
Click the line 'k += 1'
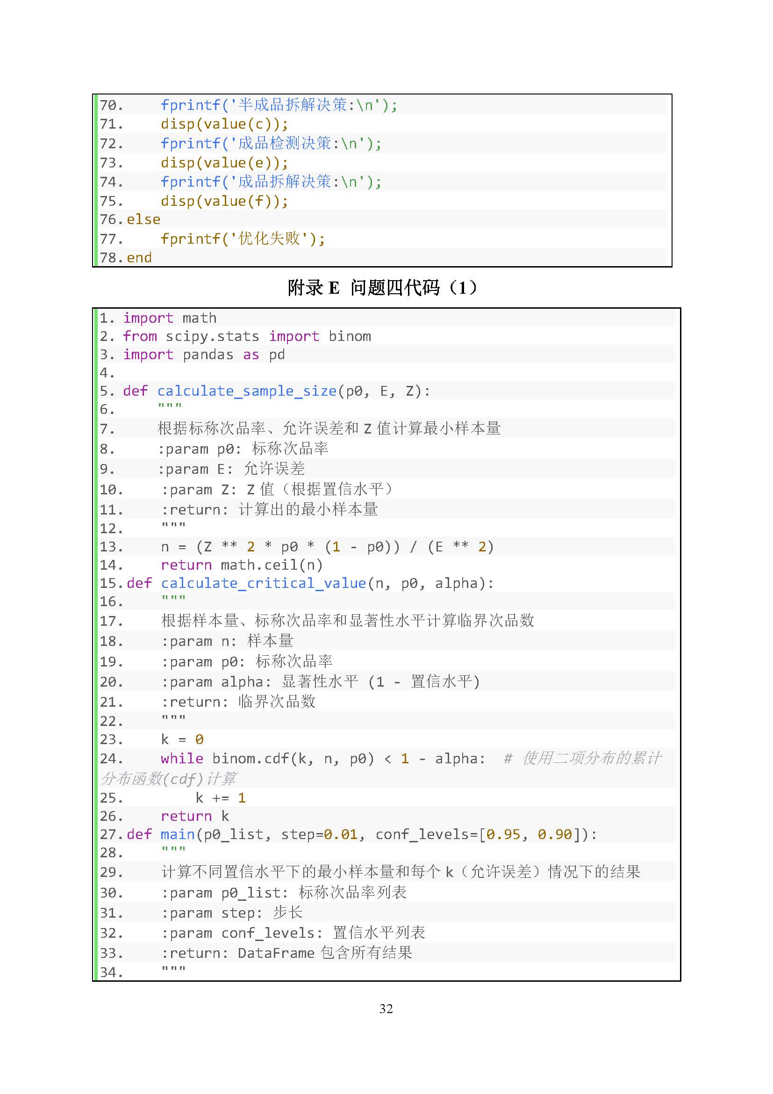pyautogui.click(x=221, y=798)
